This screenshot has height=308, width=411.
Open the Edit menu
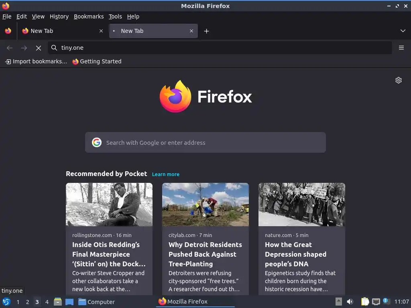click(x=22, y=16)
